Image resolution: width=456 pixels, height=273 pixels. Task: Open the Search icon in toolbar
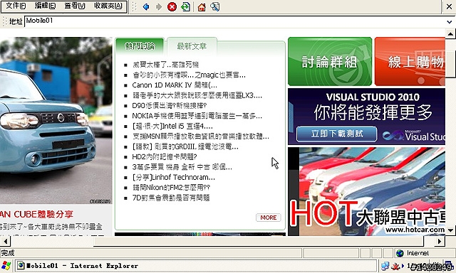[x=214, y=6]
